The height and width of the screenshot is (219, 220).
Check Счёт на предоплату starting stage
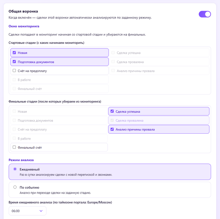[14, 71]
